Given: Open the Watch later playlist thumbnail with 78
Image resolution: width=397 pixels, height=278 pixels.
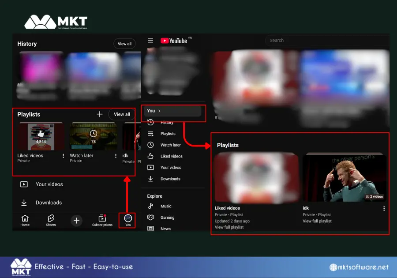Looking at the screenshot, I should [94, 137].
